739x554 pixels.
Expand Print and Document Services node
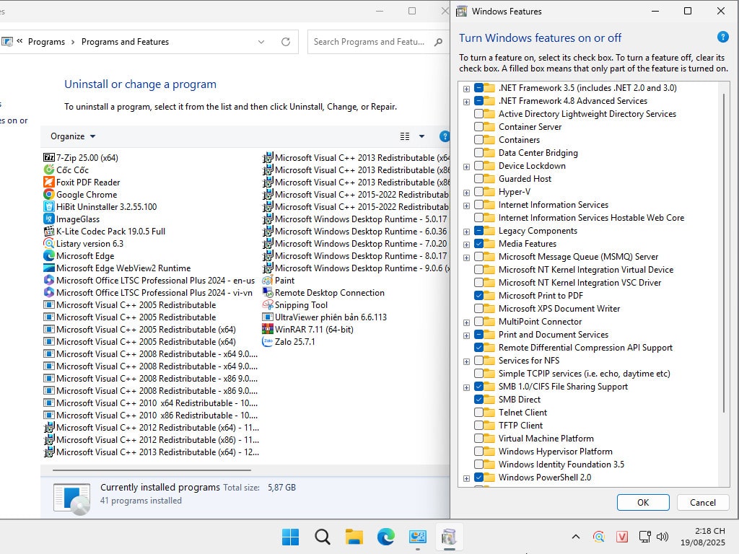(466, 335)
